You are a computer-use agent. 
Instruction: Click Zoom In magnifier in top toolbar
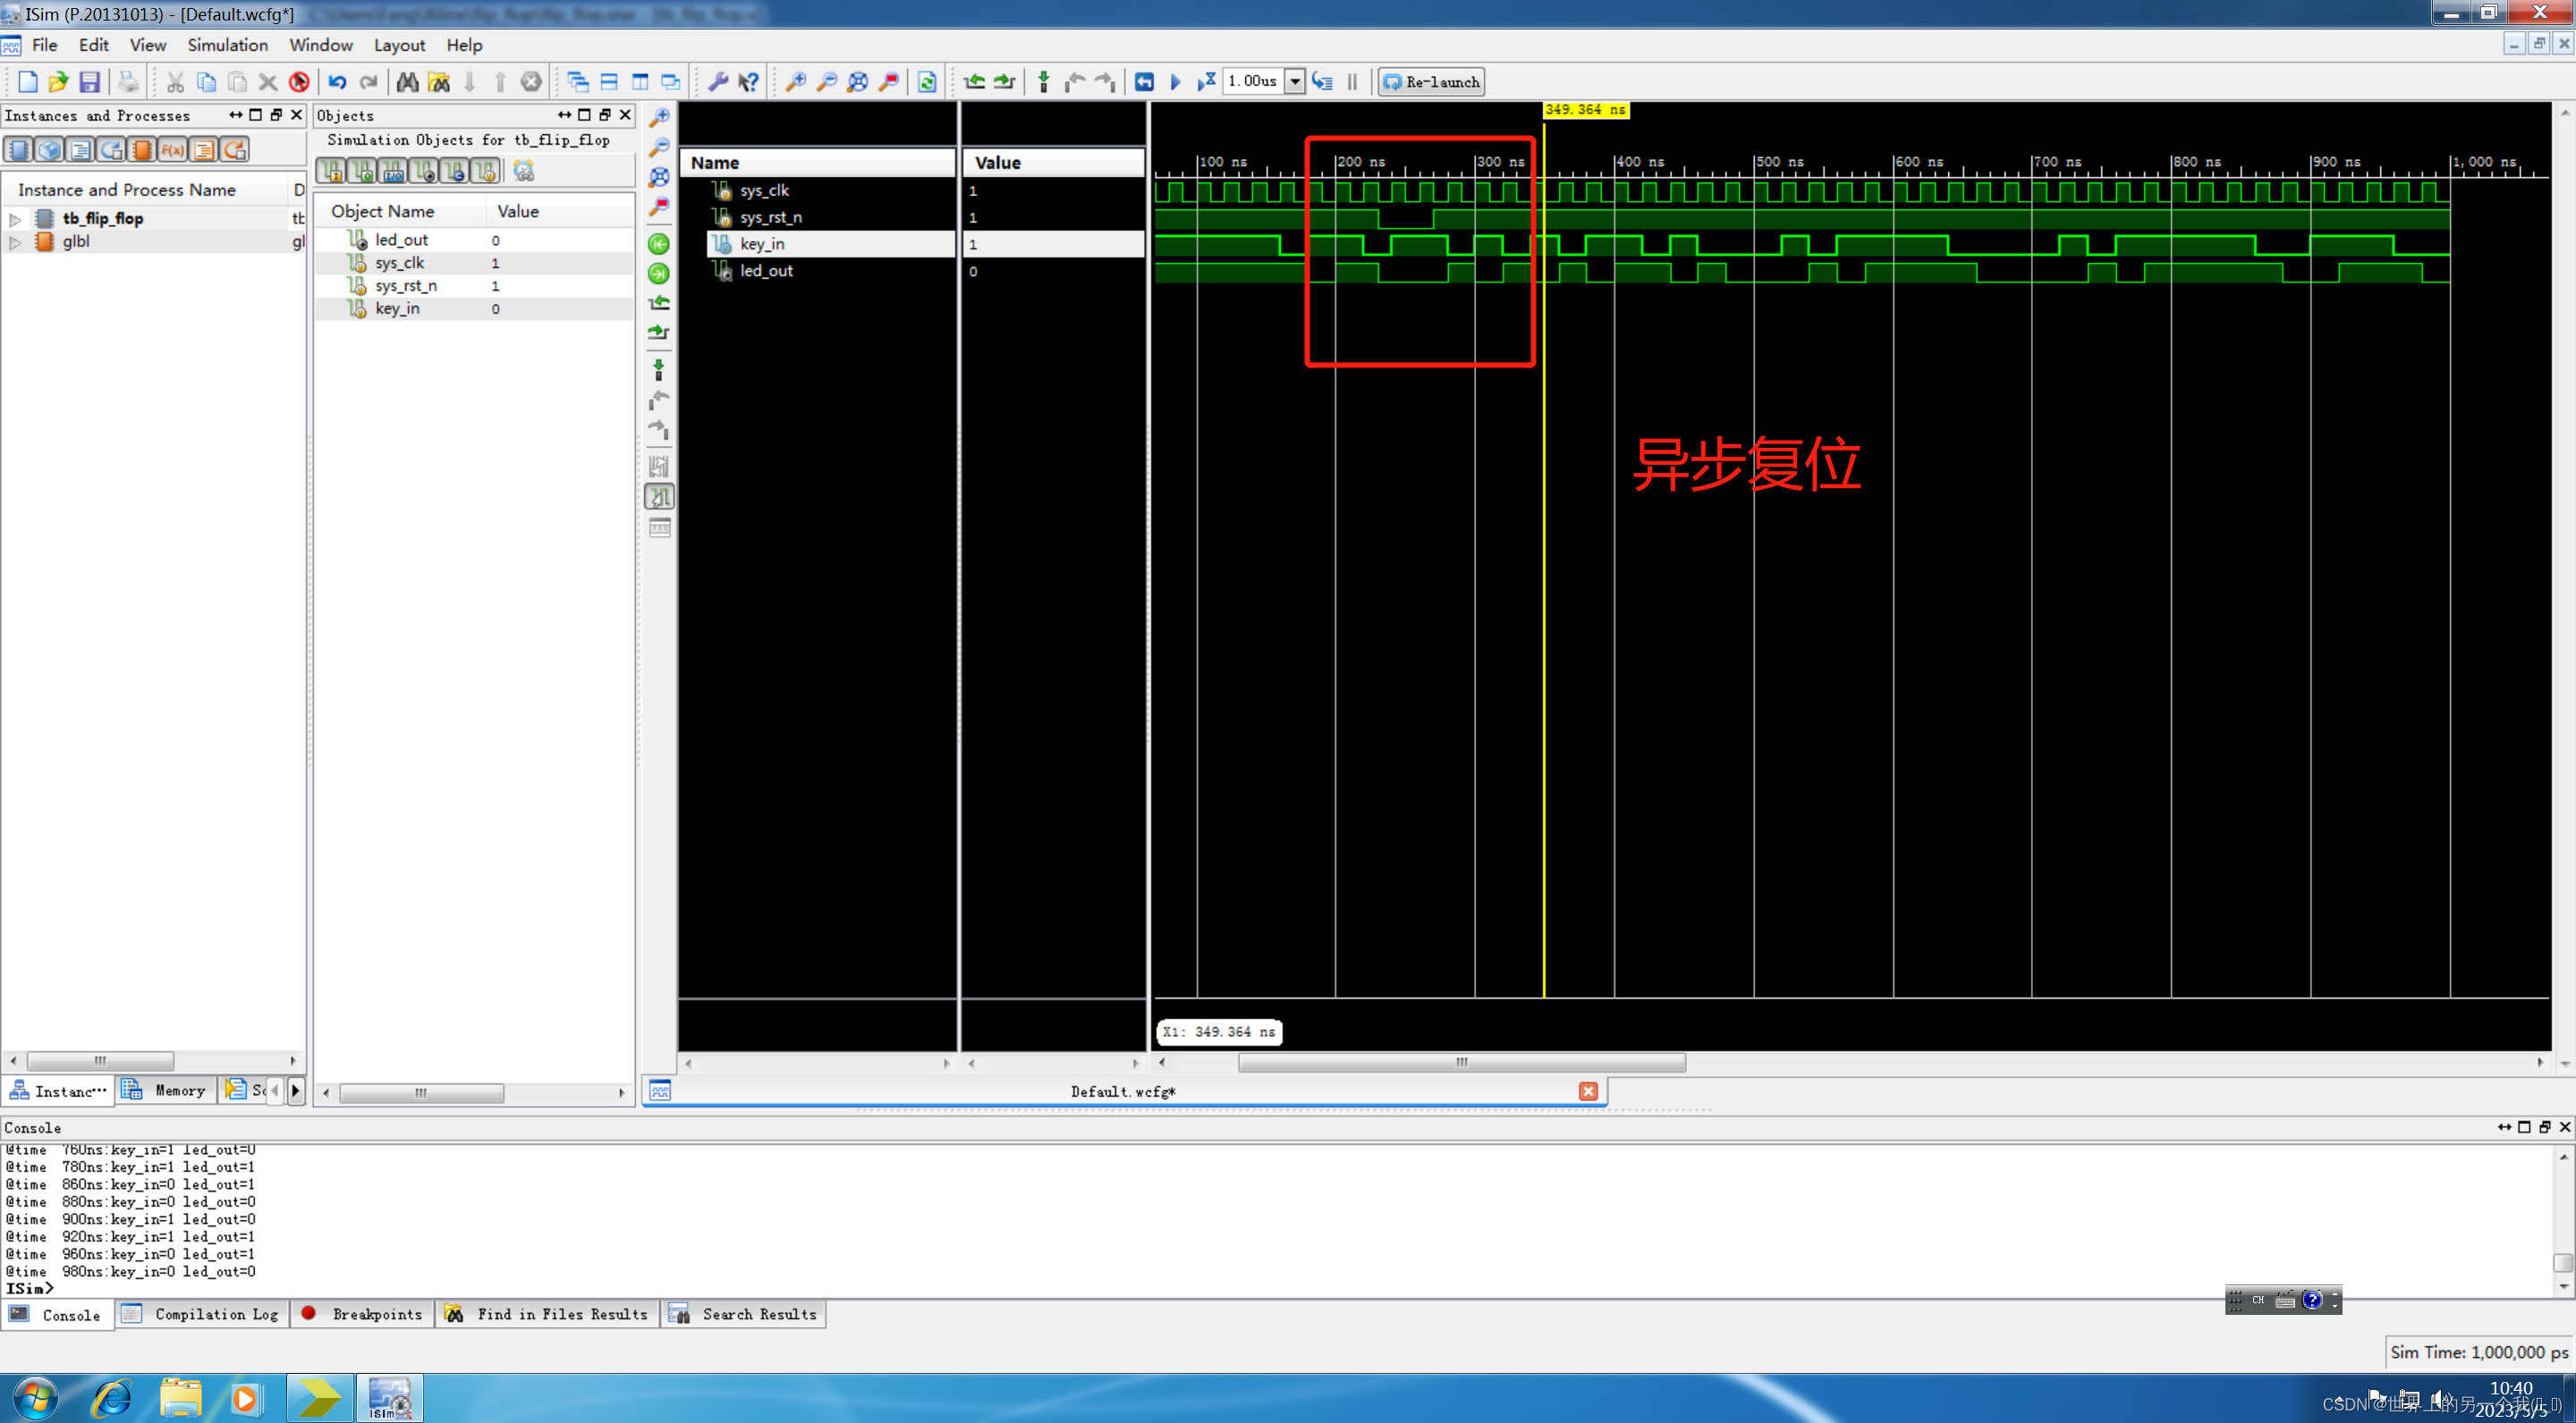(795, 82)
